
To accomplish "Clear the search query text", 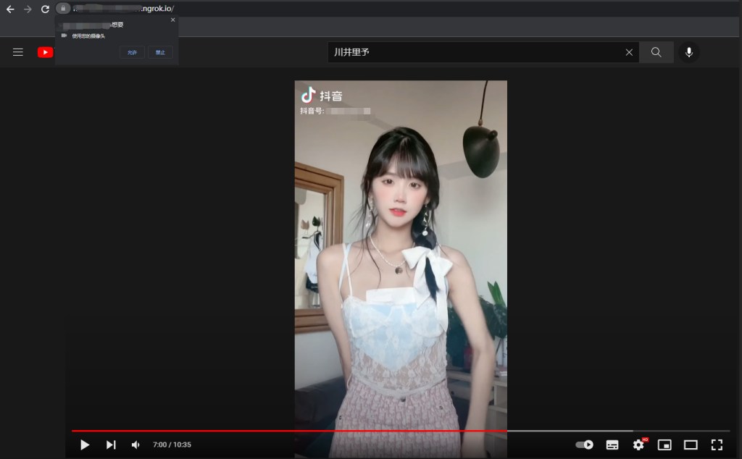I will click(x=629, y=52).
